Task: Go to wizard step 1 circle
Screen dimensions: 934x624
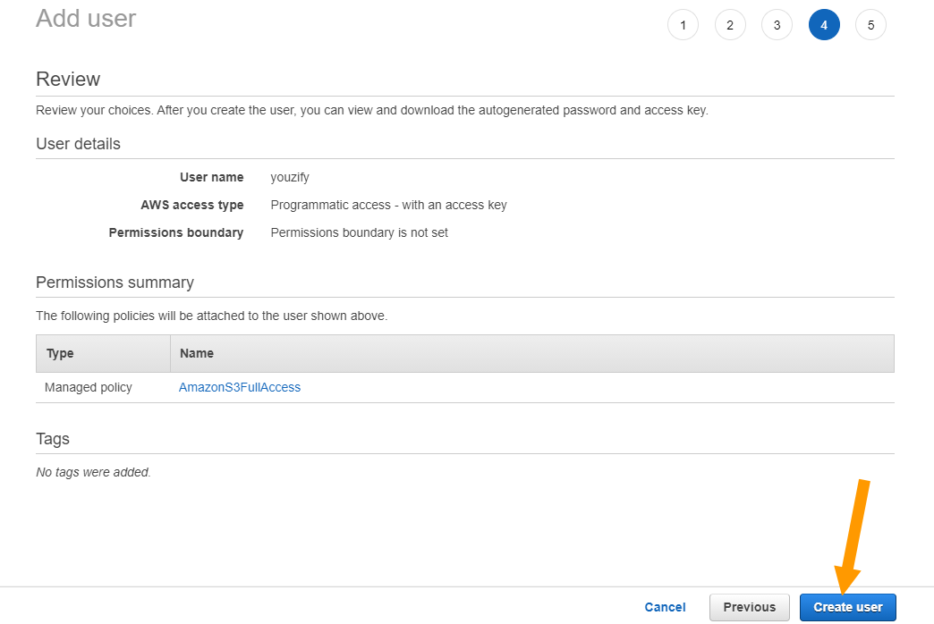Action: [683, 25]
